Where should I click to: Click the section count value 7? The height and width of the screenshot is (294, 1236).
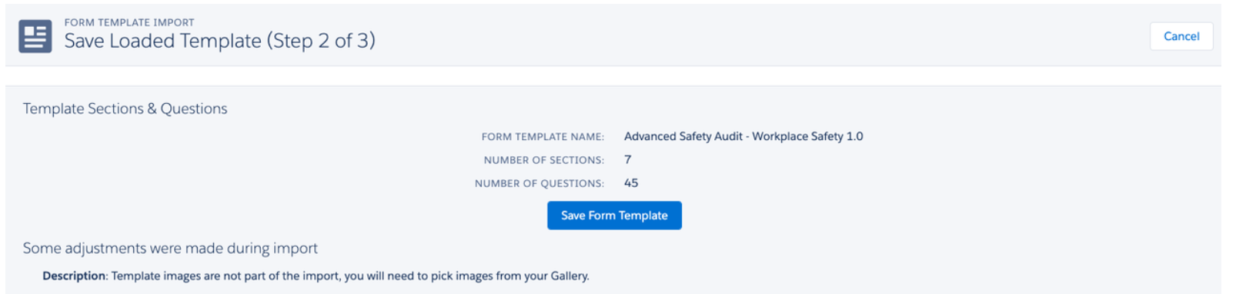(x=628, y=159)
